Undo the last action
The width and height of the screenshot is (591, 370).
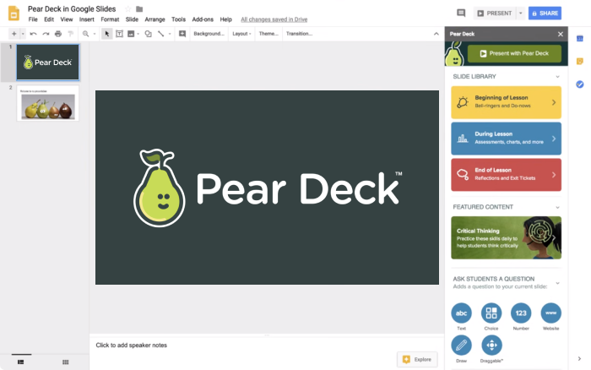tap(33, 34)
